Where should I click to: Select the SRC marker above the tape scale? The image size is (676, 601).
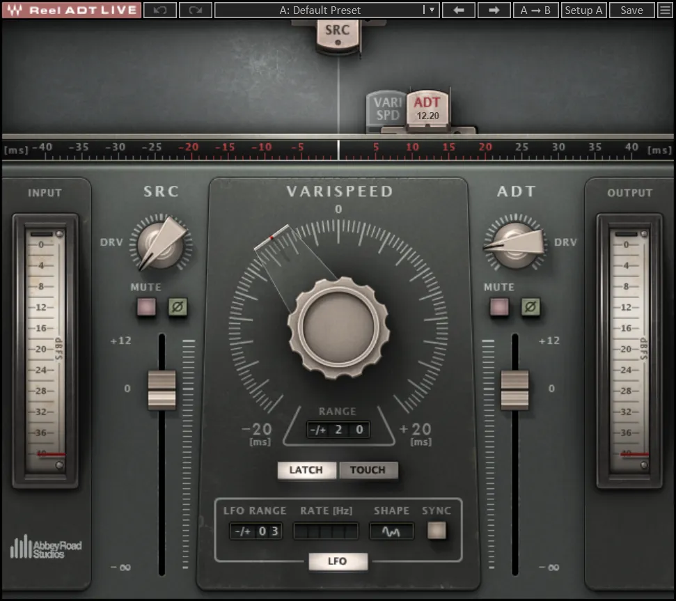(x=338, y=31)
